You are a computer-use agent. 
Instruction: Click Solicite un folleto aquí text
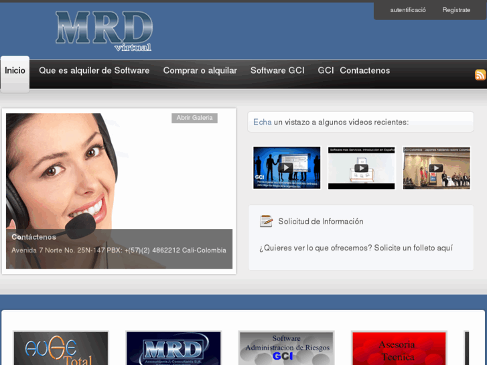[x=413, y=248]
